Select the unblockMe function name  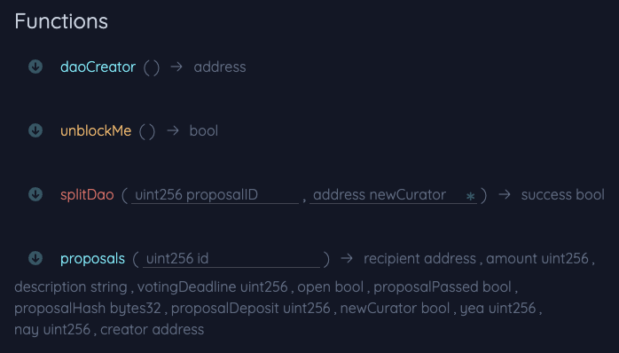pyautogui.click(x=96, y=130)
